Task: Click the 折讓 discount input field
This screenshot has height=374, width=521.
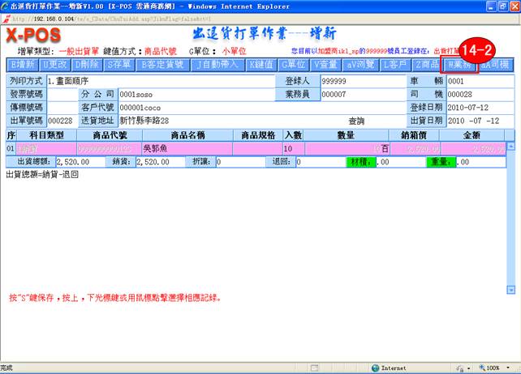Action: click(x=241, y=162)
